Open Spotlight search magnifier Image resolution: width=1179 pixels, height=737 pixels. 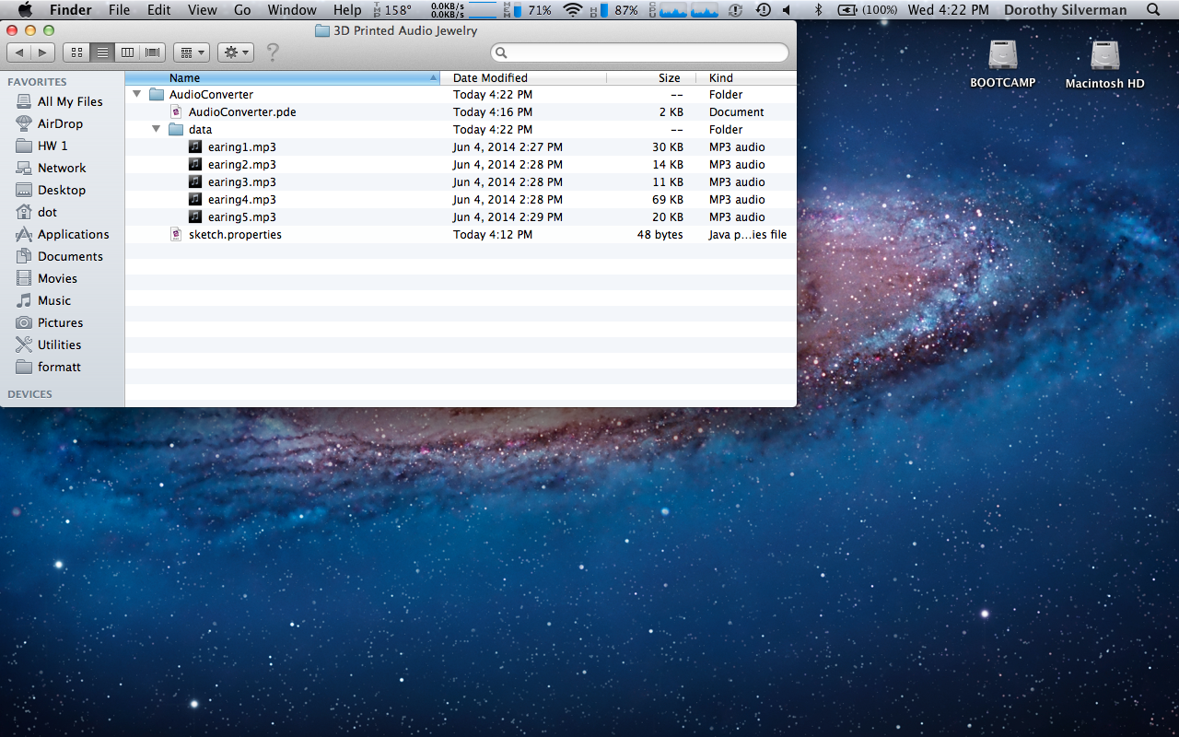point(1154,10)
